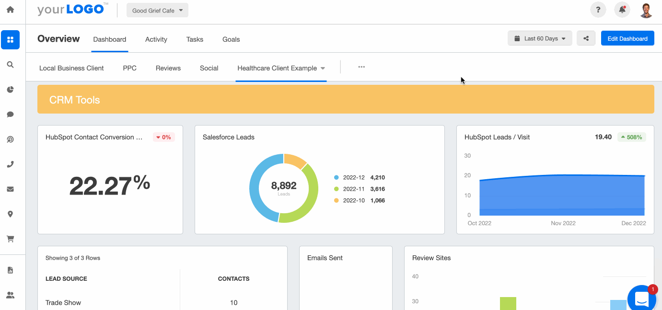Click the blue area chart in HubSpot Leads
Viewport: 662px width, 310px height.
562,195
